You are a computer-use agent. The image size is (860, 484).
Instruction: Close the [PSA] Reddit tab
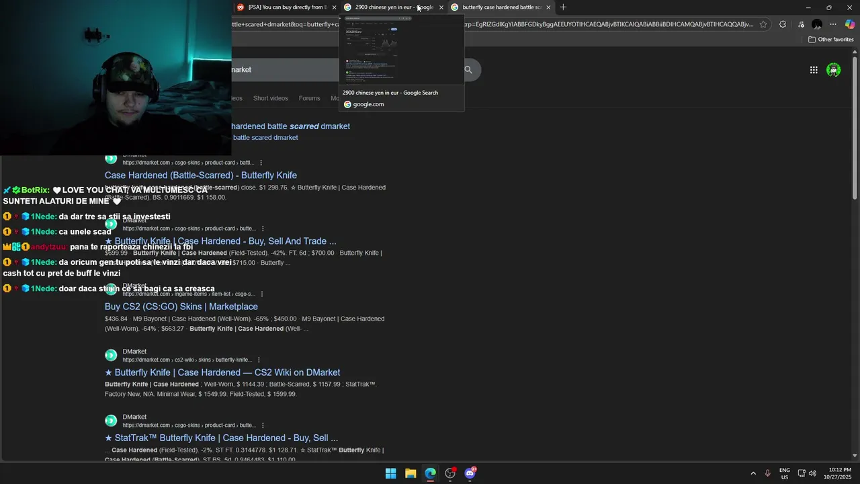(x=334, y=7)
